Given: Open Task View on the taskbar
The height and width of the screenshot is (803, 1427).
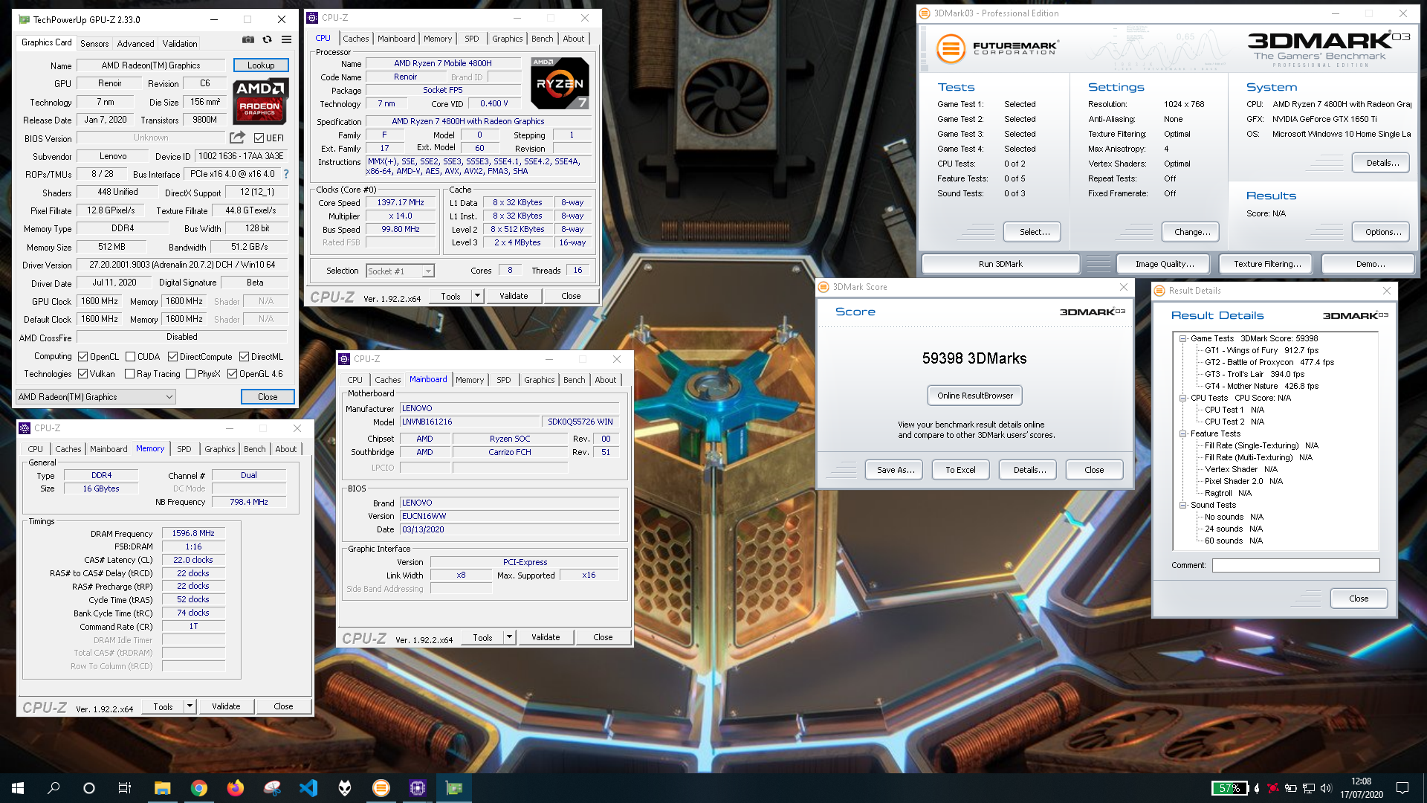Looking at the screenshot, I should (x=125, y=788).
